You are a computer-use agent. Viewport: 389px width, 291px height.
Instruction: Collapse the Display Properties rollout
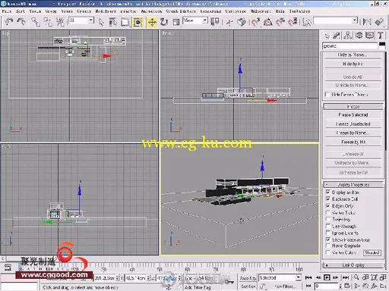[x=353, y=185]
